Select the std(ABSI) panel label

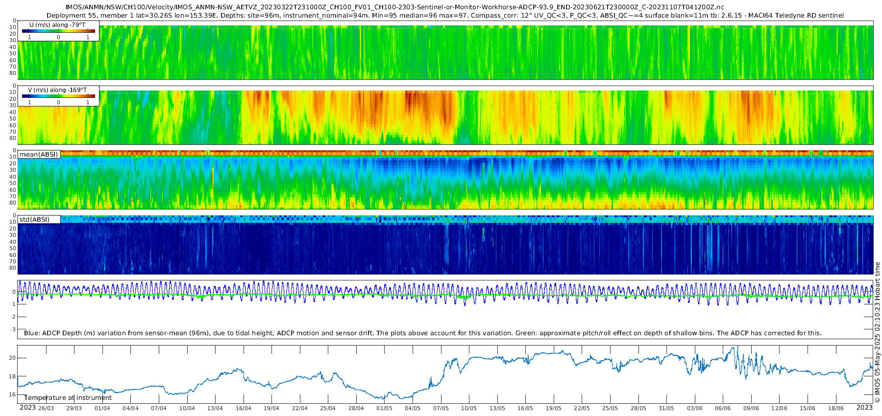(x=39, y=219)
